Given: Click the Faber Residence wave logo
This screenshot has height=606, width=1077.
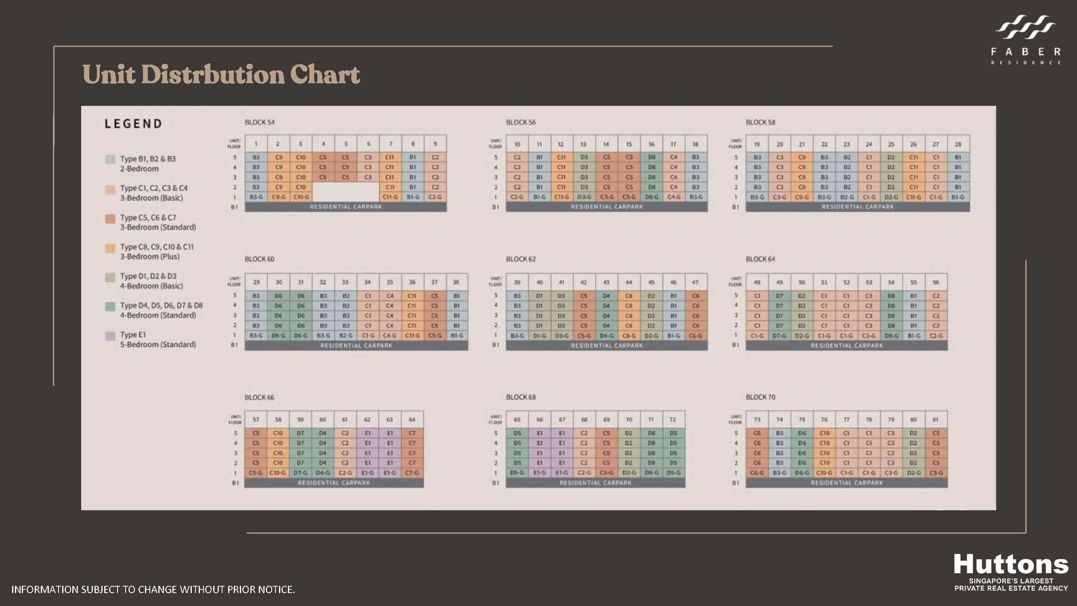Looking at the screenshot, I should tap(1025, 27).
